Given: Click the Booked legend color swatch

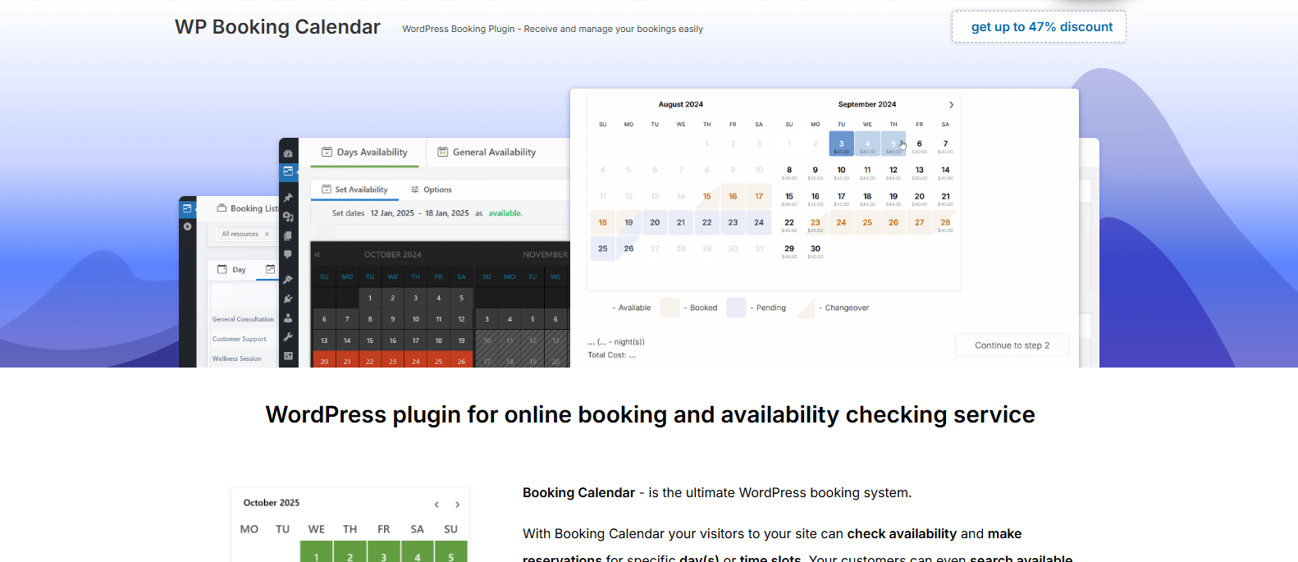Looking at the screenshot, I should click(670, 308).
